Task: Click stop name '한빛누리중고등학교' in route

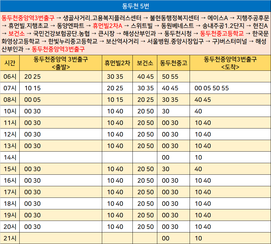Action: 73,41
